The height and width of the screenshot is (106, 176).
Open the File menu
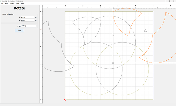(x=2, y=4)
